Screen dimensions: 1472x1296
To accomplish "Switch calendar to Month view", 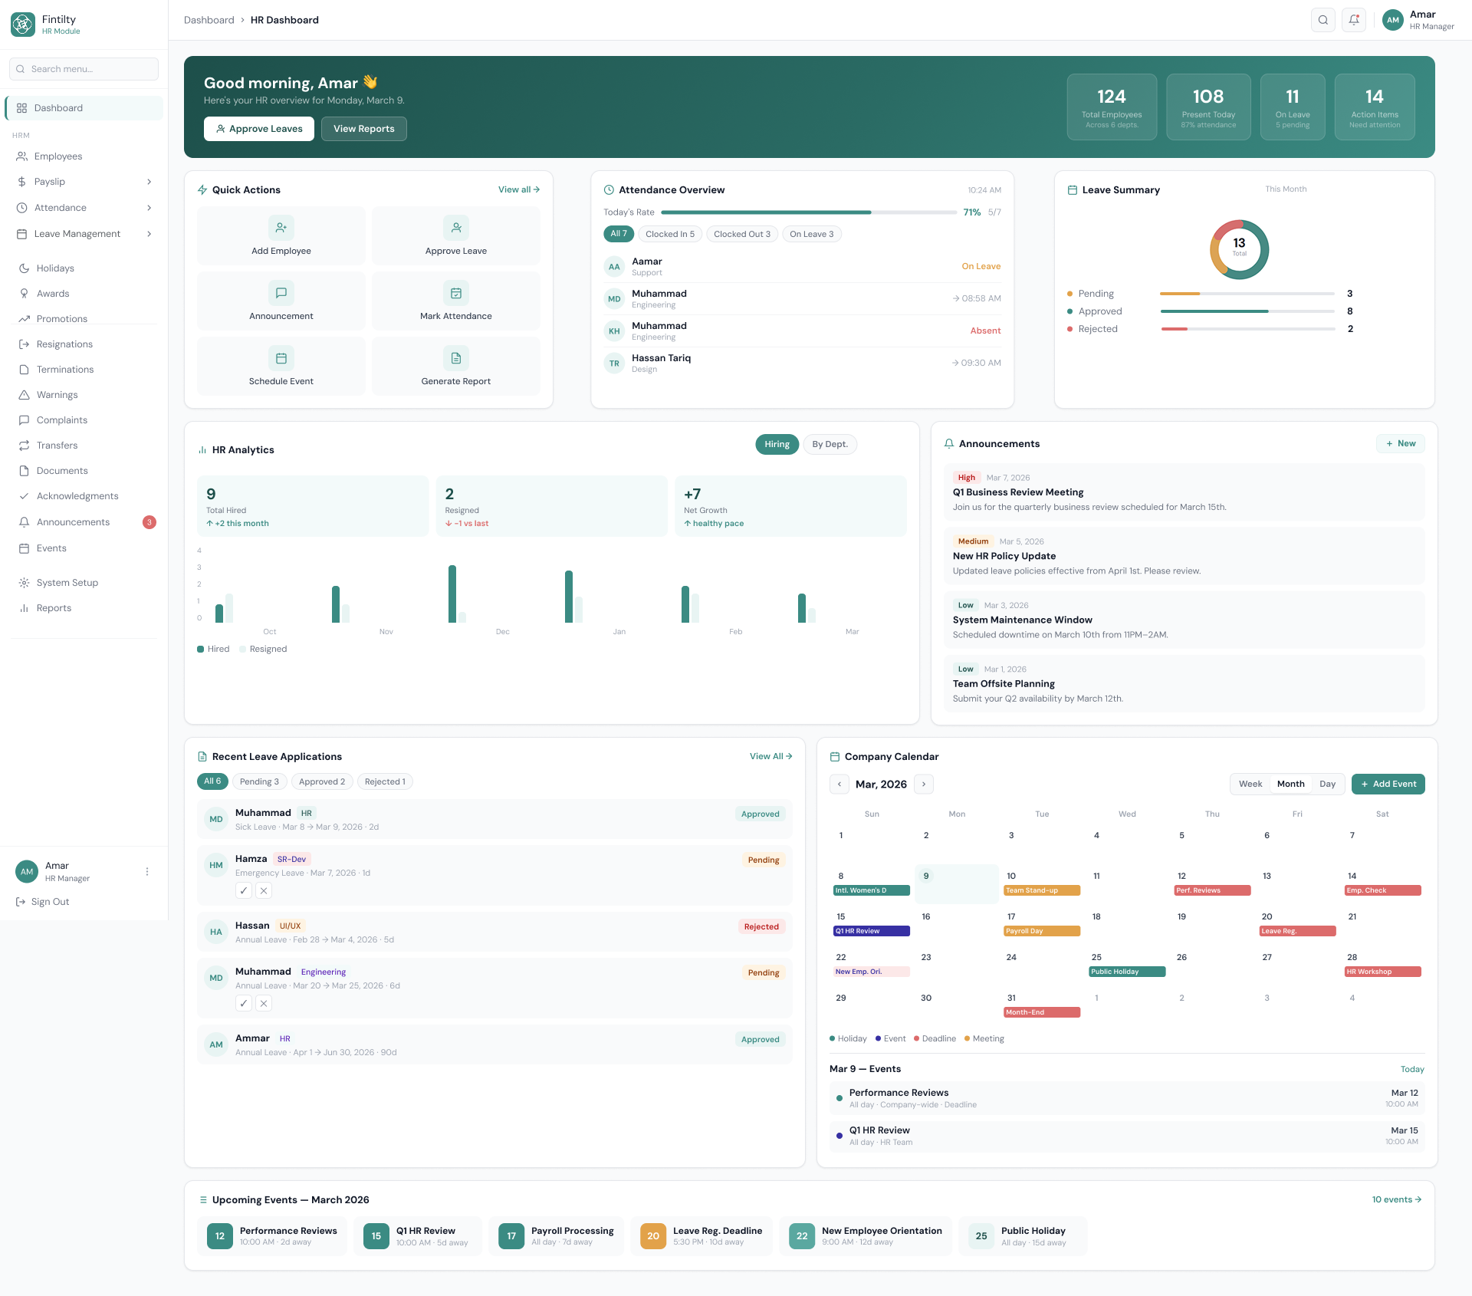I will coord(1290,784).
